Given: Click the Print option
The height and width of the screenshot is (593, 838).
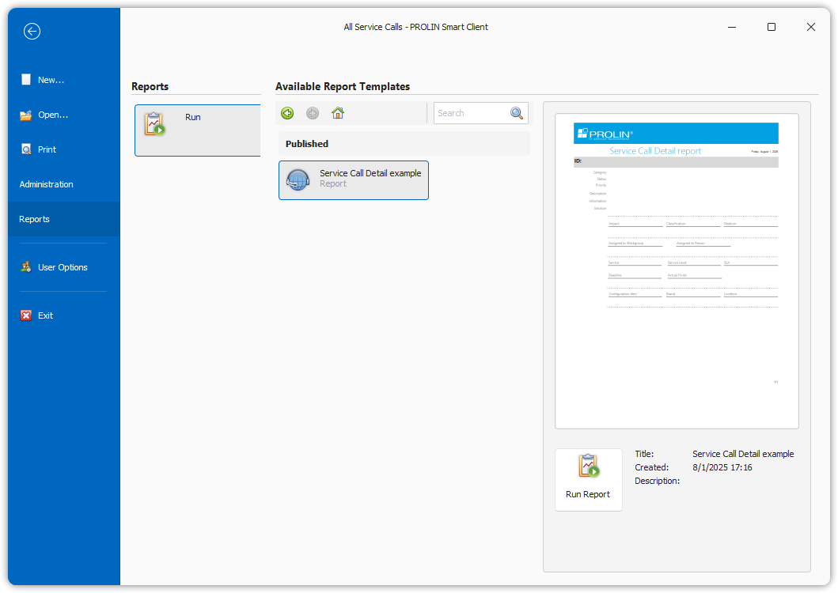Looking at the screenshot, I should coord(47,149).
